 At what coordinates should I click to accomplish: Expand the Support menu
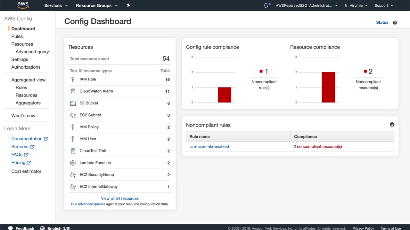[383, 5]
